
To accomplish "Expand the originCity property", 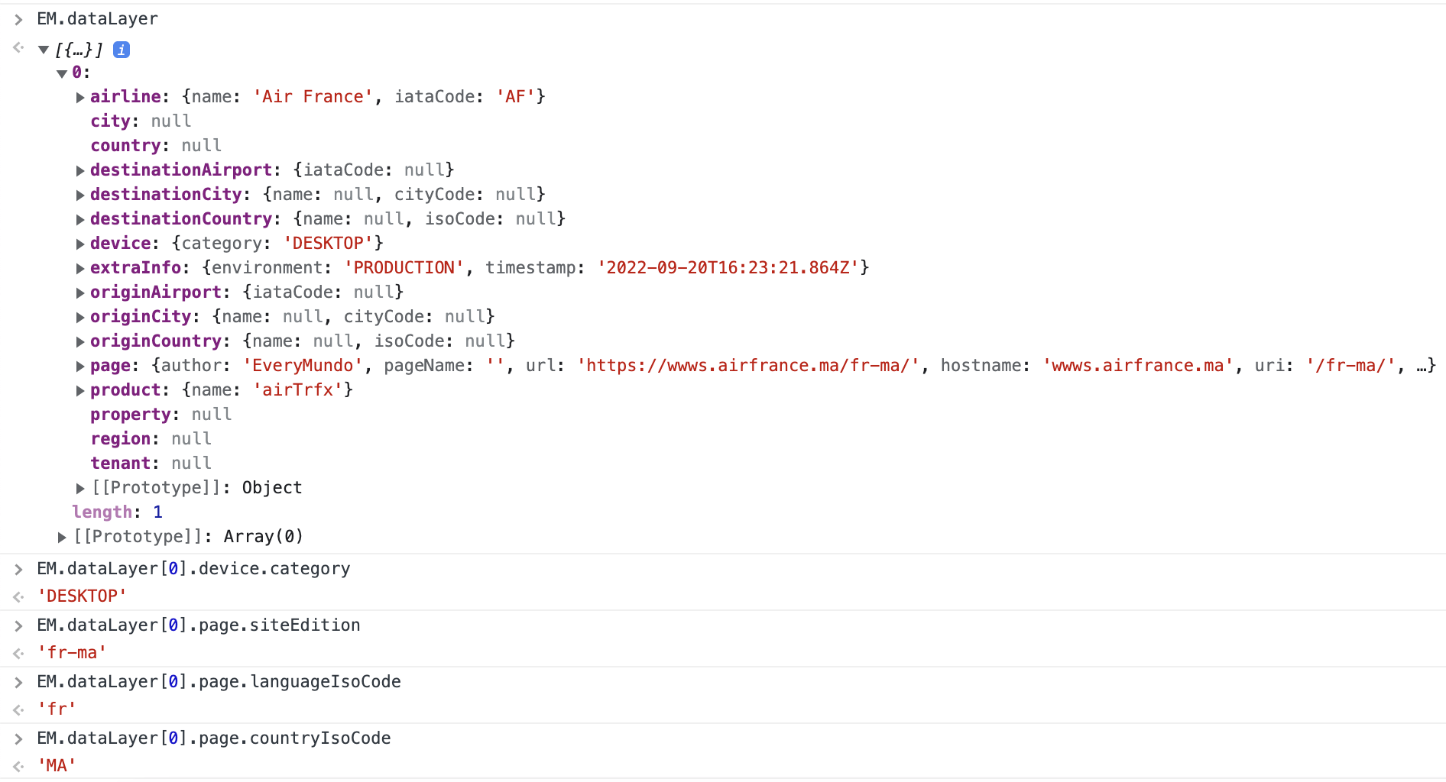I will [80, 317].
